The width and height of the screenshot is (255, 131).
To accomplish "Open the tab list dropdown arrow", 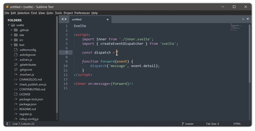I will [x=248, y=19].
